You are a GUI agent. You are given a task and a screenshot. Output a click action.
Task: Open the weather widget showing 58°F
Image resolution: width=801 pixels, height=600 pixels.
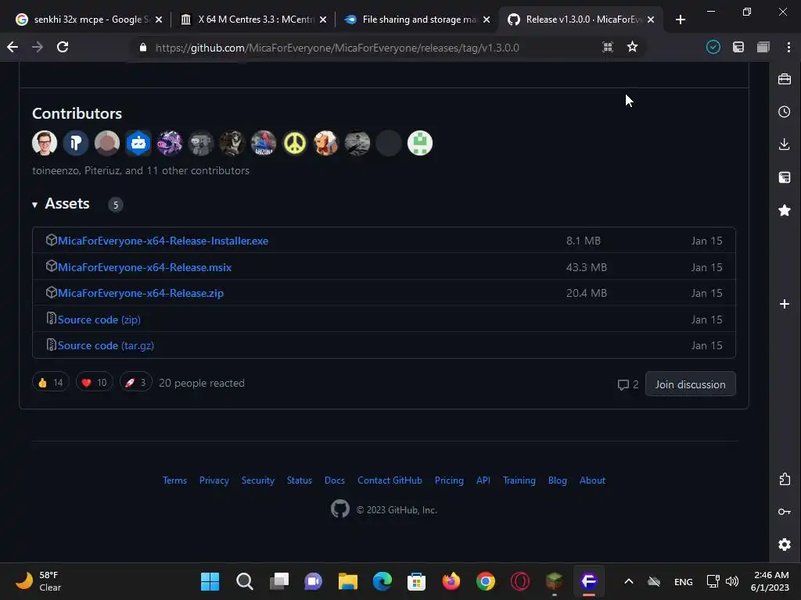pos(38,581)
